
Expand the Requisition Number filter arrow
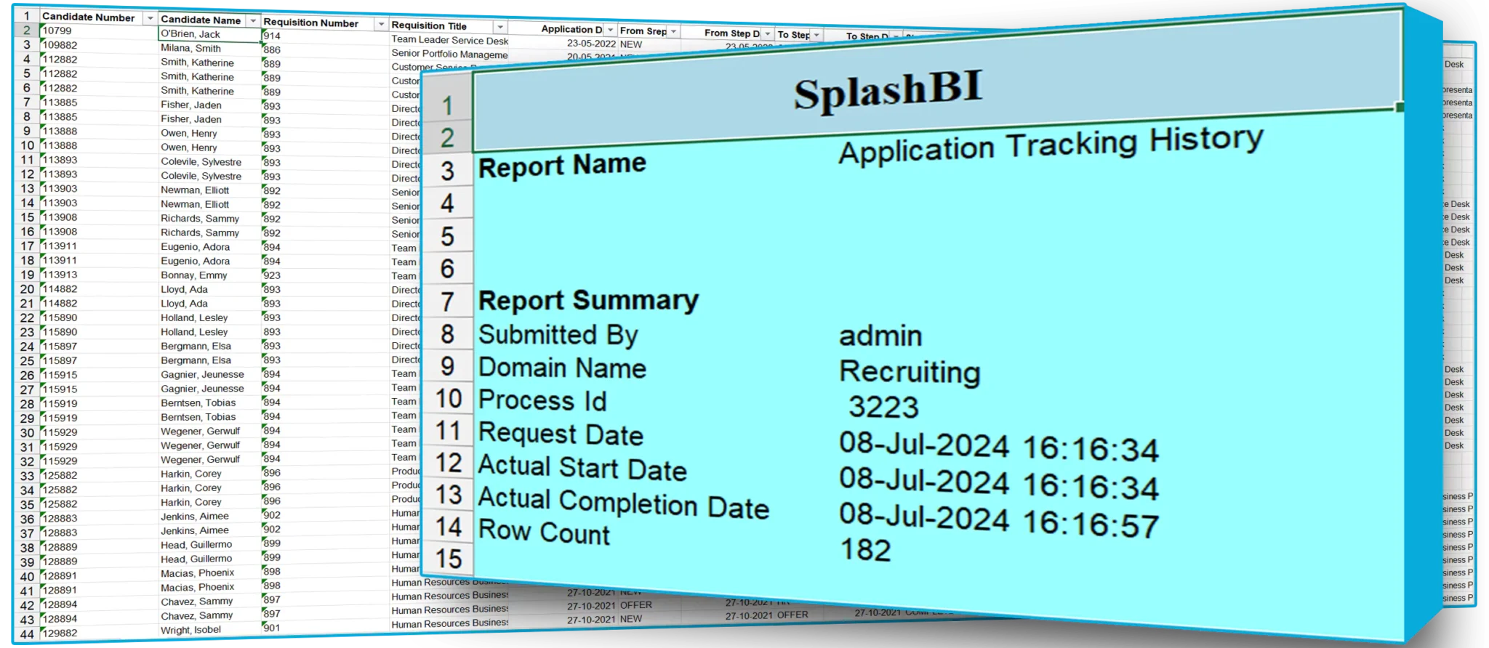(380, 25)
